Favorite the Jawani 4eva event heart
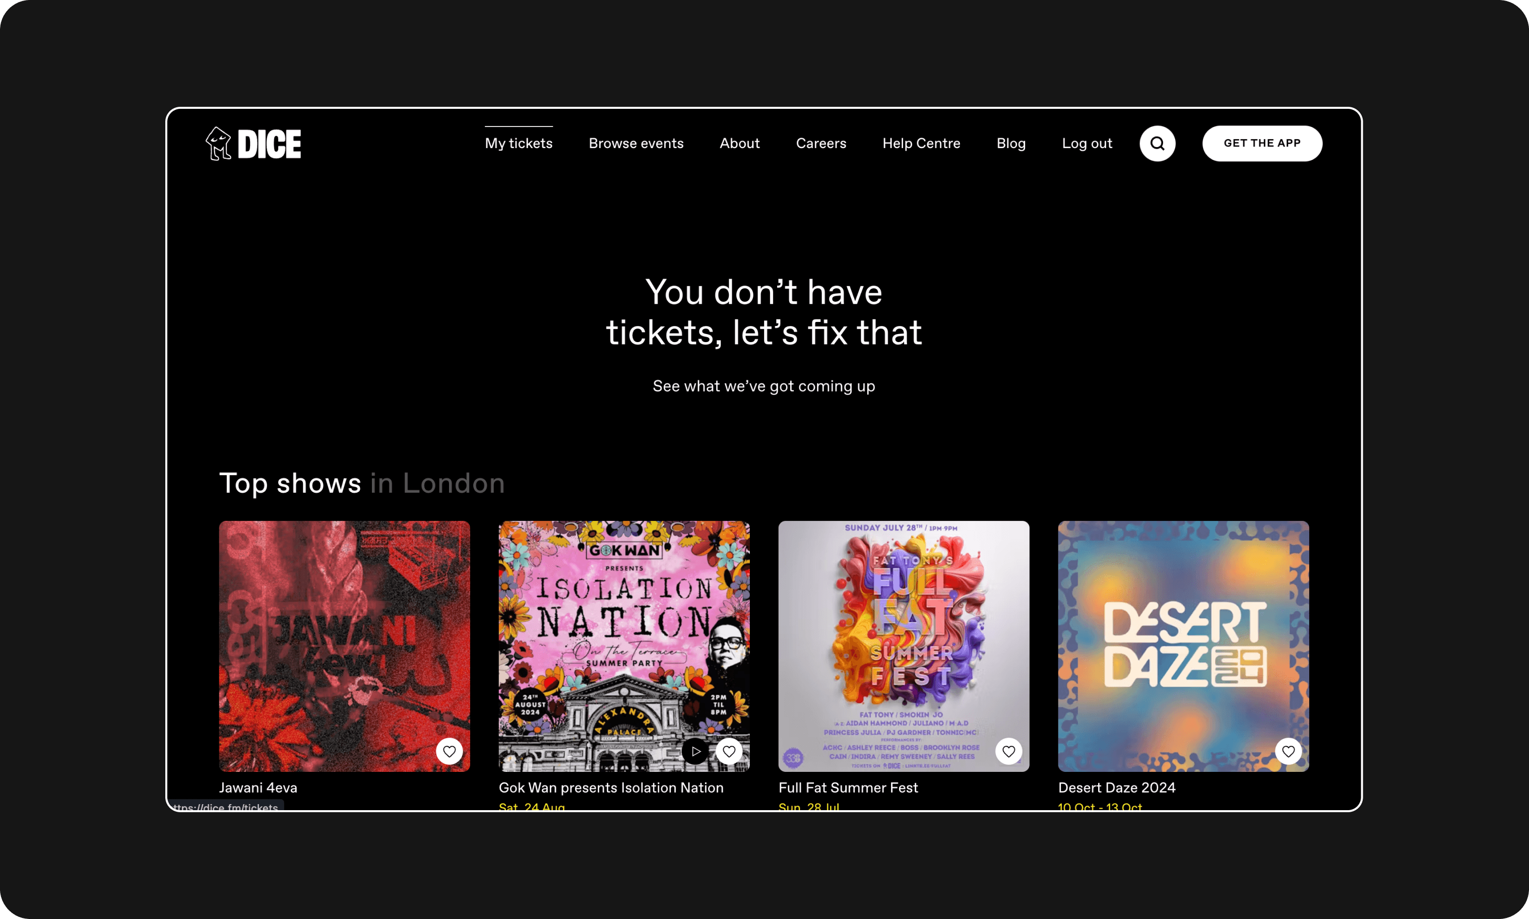The height and width of the screenshot is (919, 1529). tap(449, 751)
